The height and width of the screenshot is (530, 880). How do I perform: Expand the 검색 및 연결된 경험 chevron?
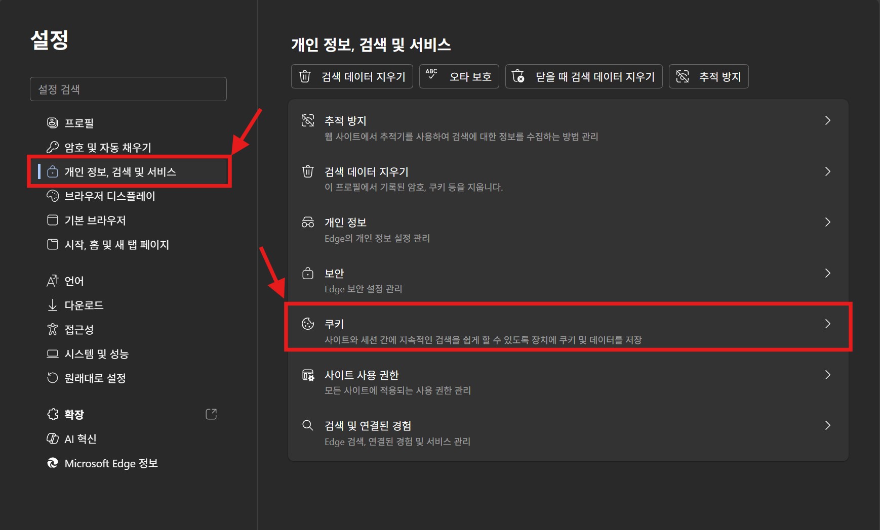click(827, 425)
